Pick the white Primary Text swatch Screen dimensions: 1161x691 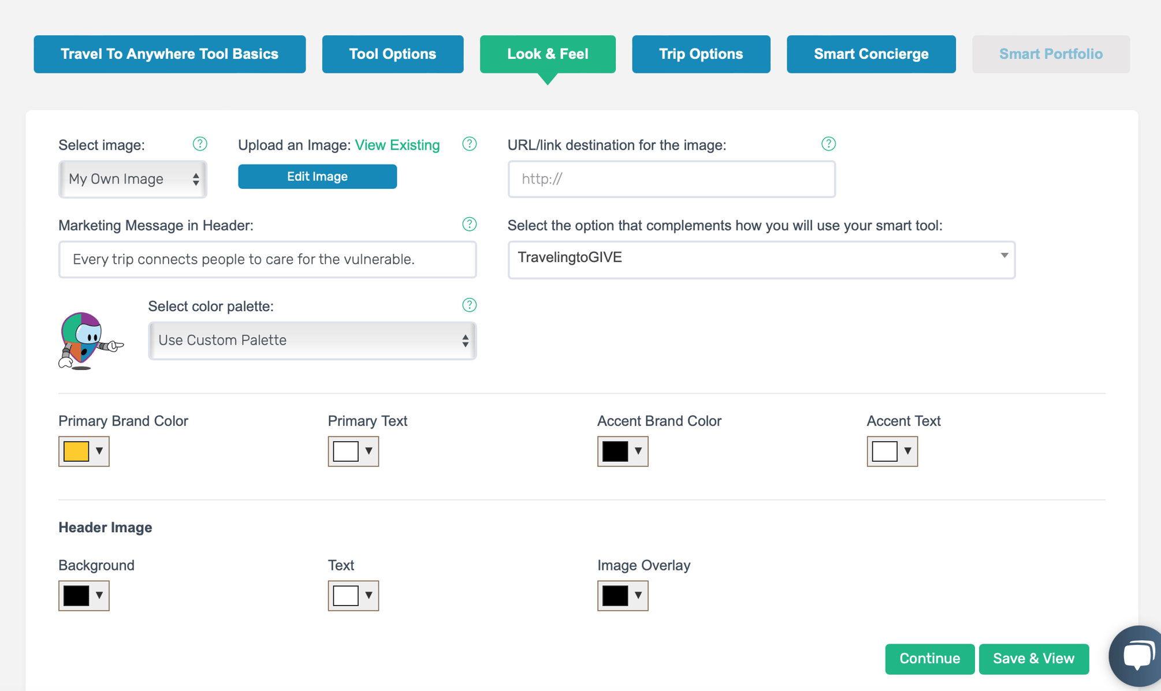346,451
